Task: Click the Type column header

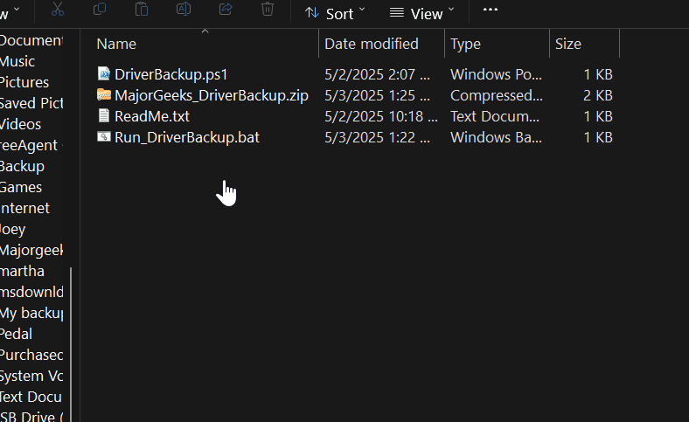Action: [466, 44]
